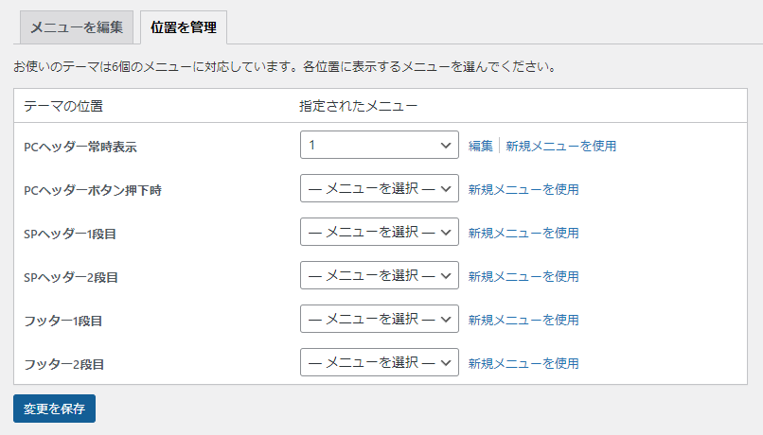
Task: Select the 位置を管理 tab
Action: coord(184,27)
